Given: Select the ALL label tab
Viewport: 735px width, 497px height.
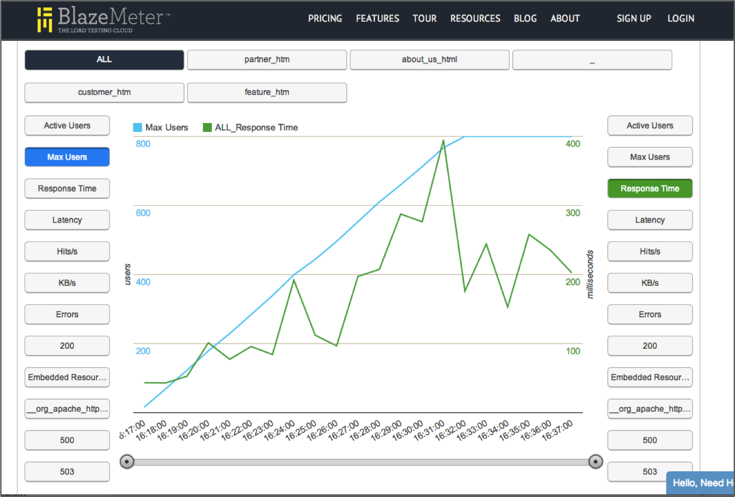Looking at the screenshot, I should (104, 60).
